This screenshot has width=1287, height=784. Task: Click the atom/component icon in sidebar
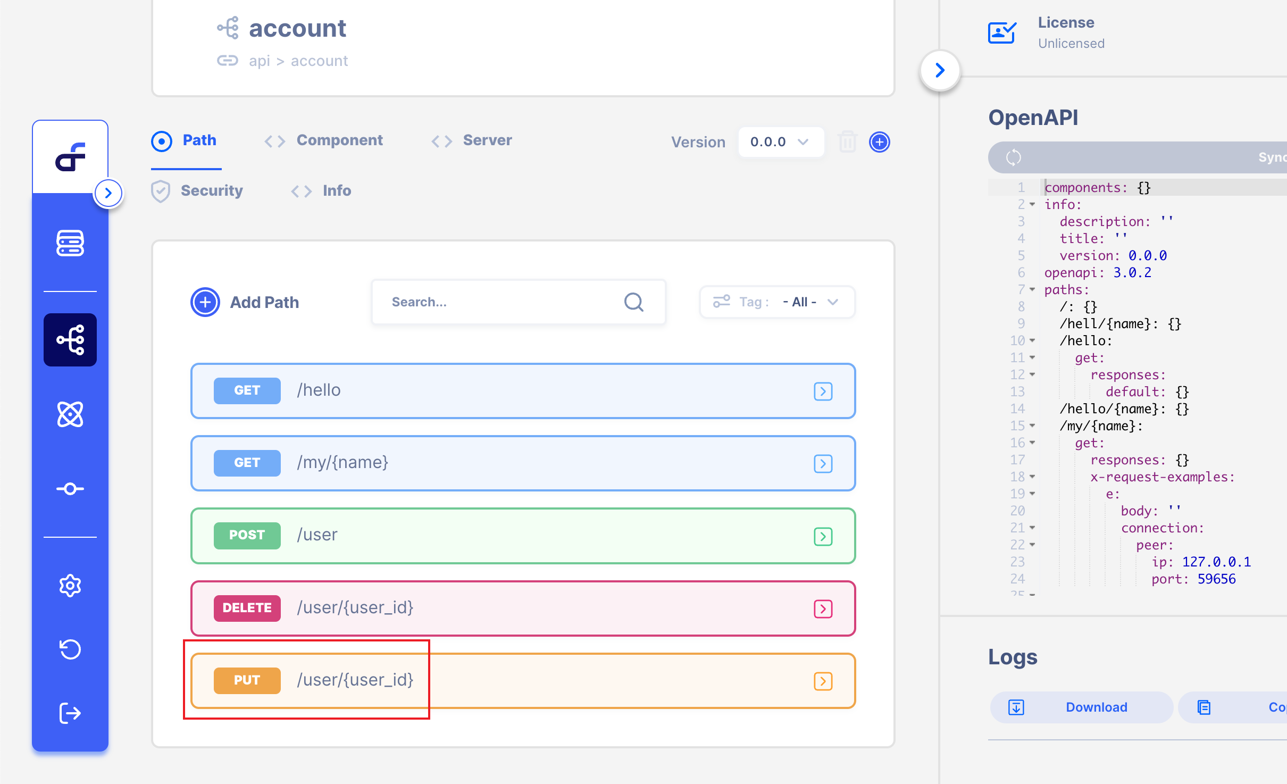pos(70,413)
